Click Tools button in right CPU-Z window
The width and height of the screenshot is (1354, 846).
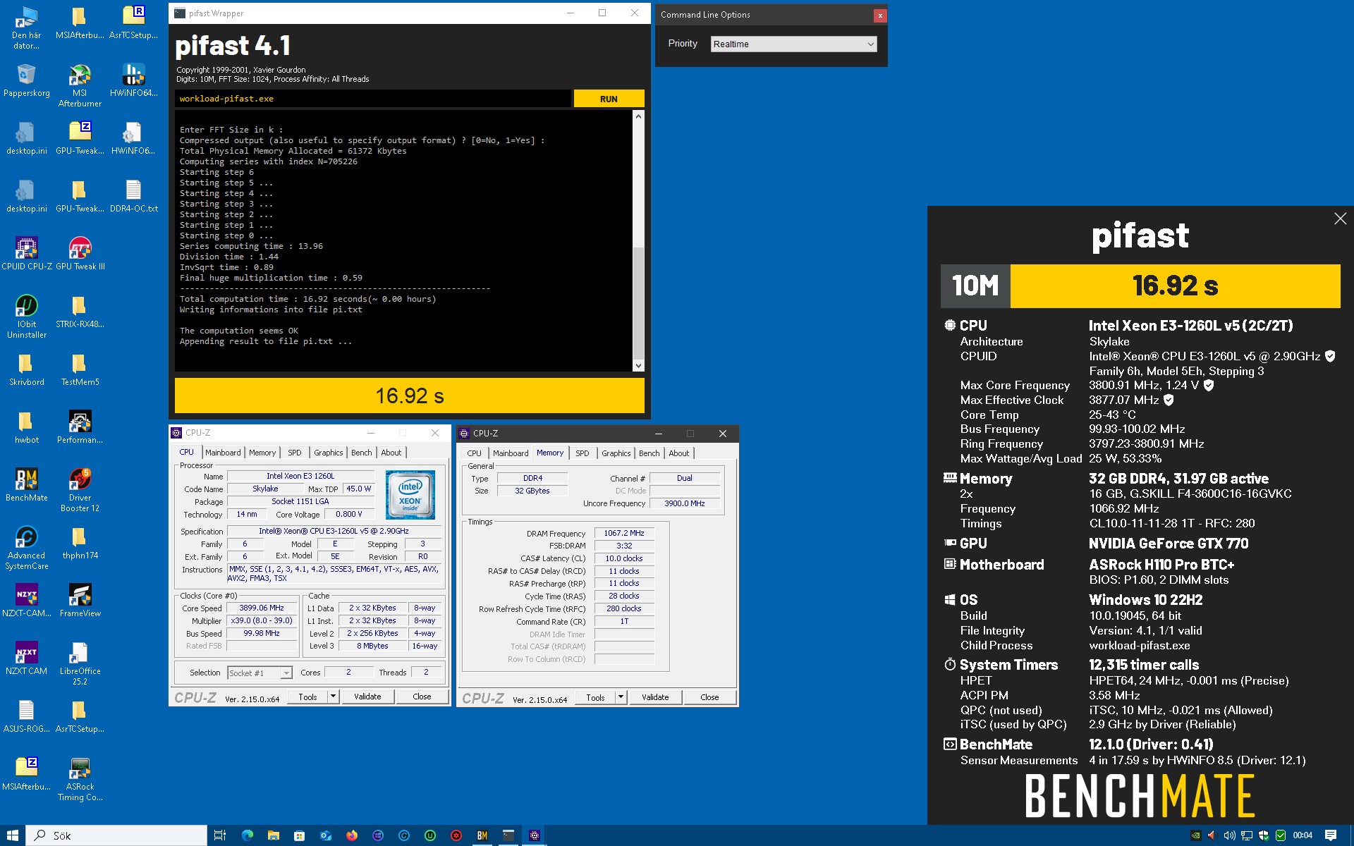click(595, 697)
